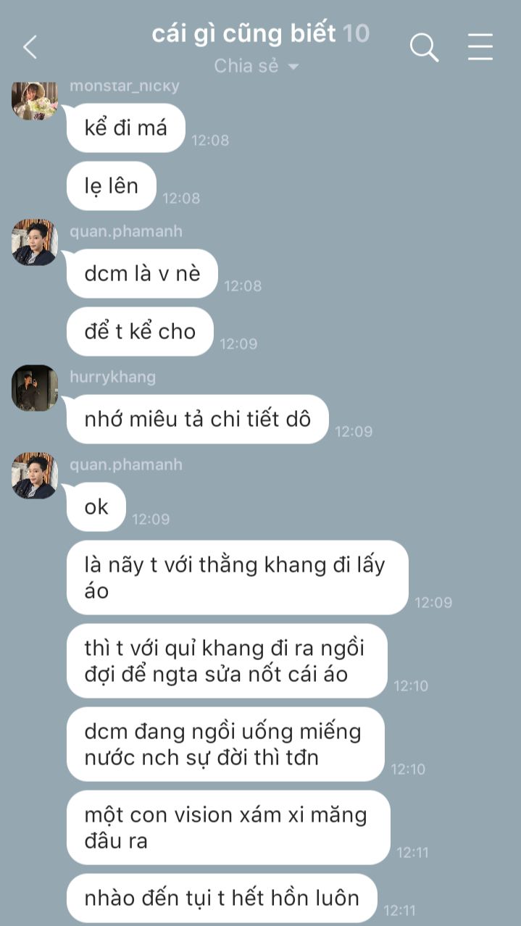Open chat search magnifier icon
Screen dimensions: 521x926
click(x=425, y=48)
